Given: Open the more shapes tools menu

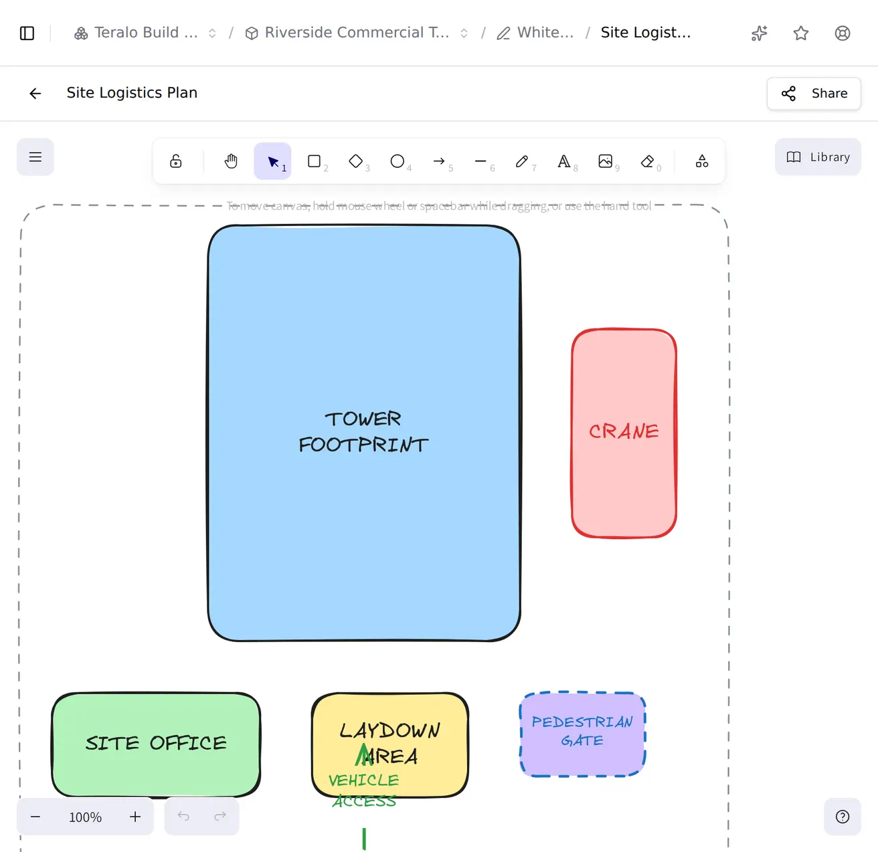Looking at the screenshot, I should point(702,161).
